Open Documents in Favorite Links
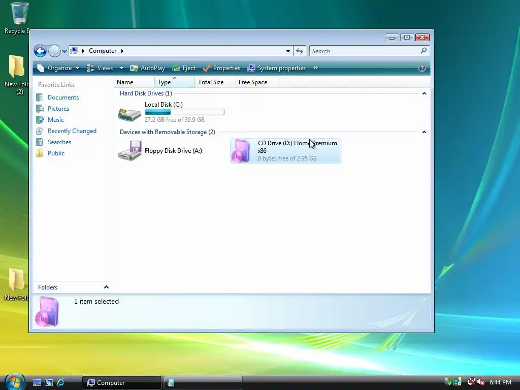Image resolution: width=520 pixels, height=390 pixels. point(63,97)
